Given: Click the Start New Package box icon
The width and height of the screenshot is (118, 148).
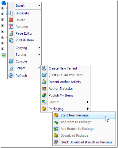Looking at the screenshot, I should coord(56,115).
